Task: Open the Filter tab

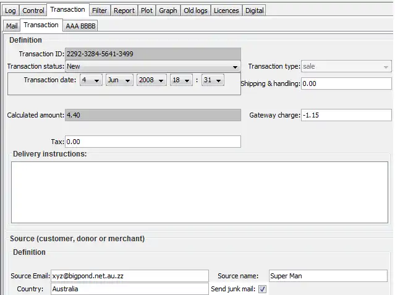Action: [100, 11]
